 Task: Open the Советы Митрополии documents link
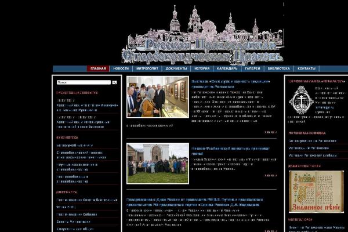73,222
